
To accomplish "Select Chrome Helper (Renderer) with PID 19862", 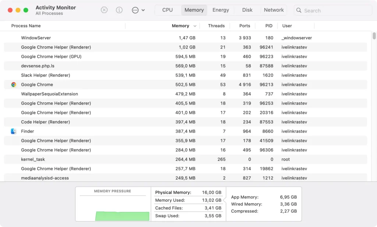I will click(186, 169).
